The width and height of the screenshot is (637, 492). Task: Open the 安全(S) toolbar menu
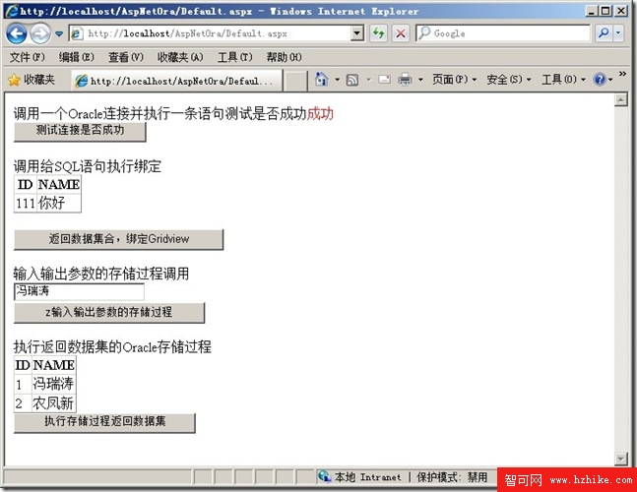[509, 79]
